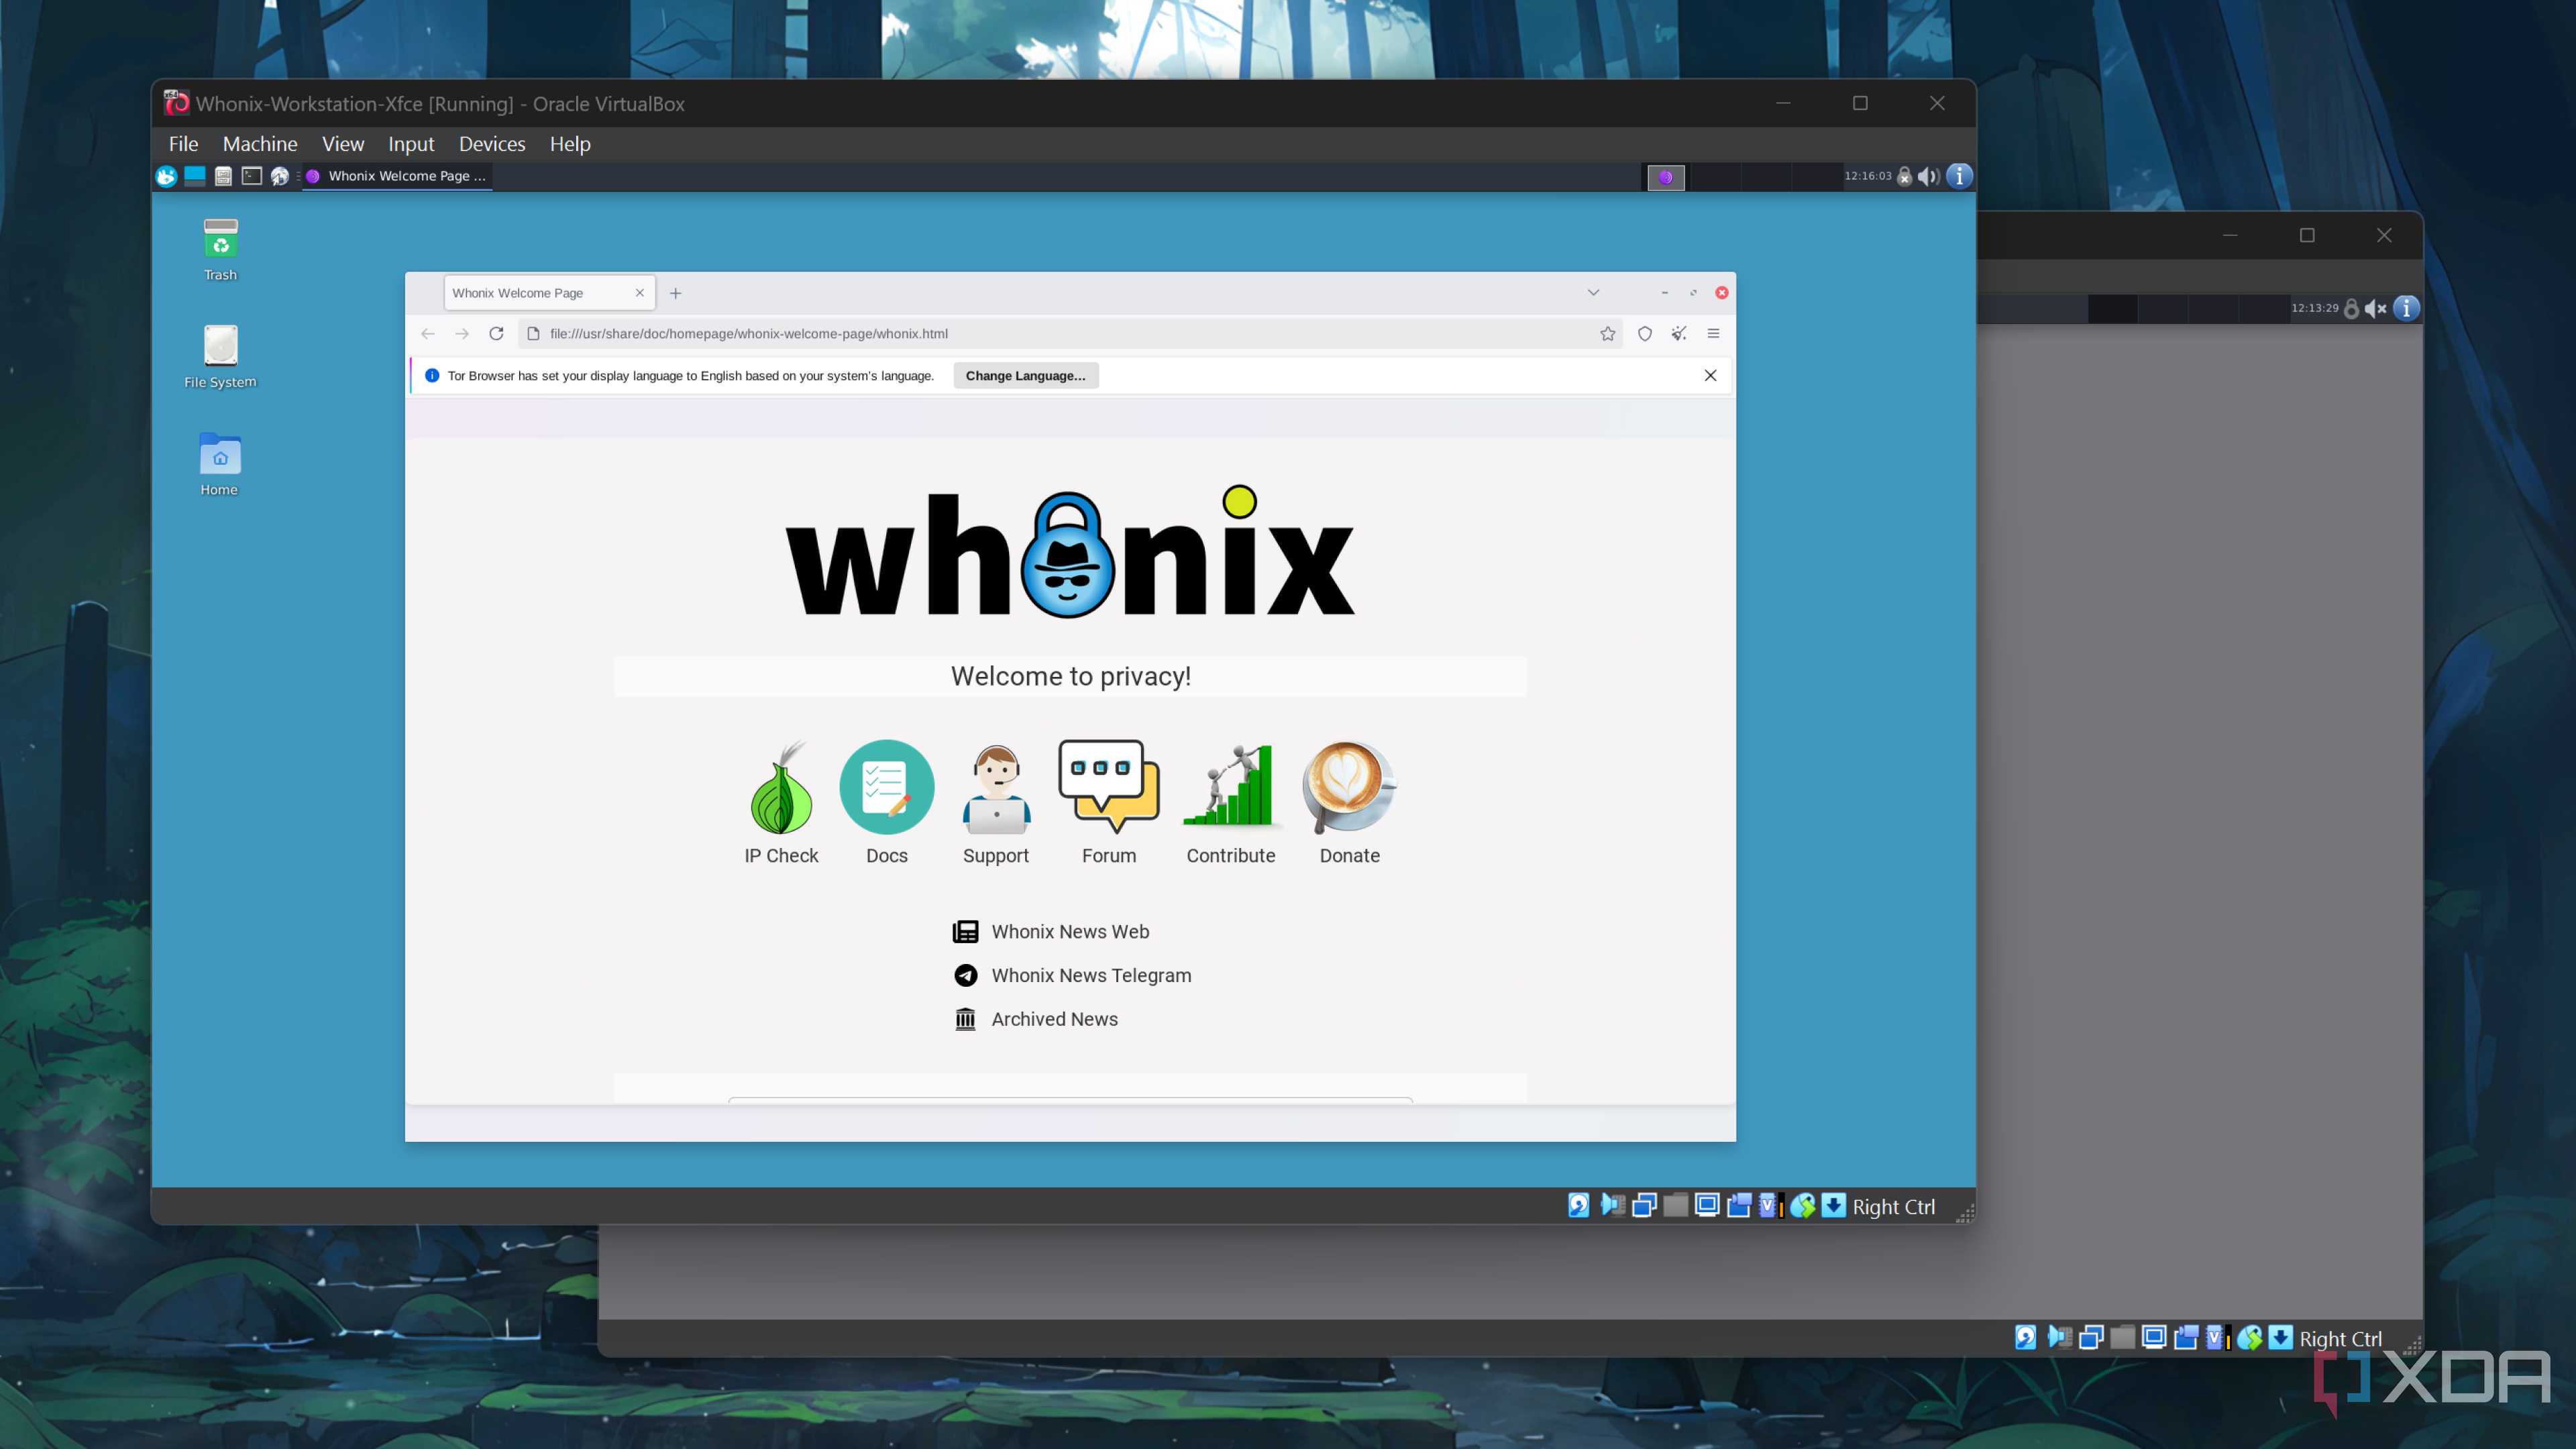
Task: Switch to the second workspace in pager
Action: point(1715,177)
